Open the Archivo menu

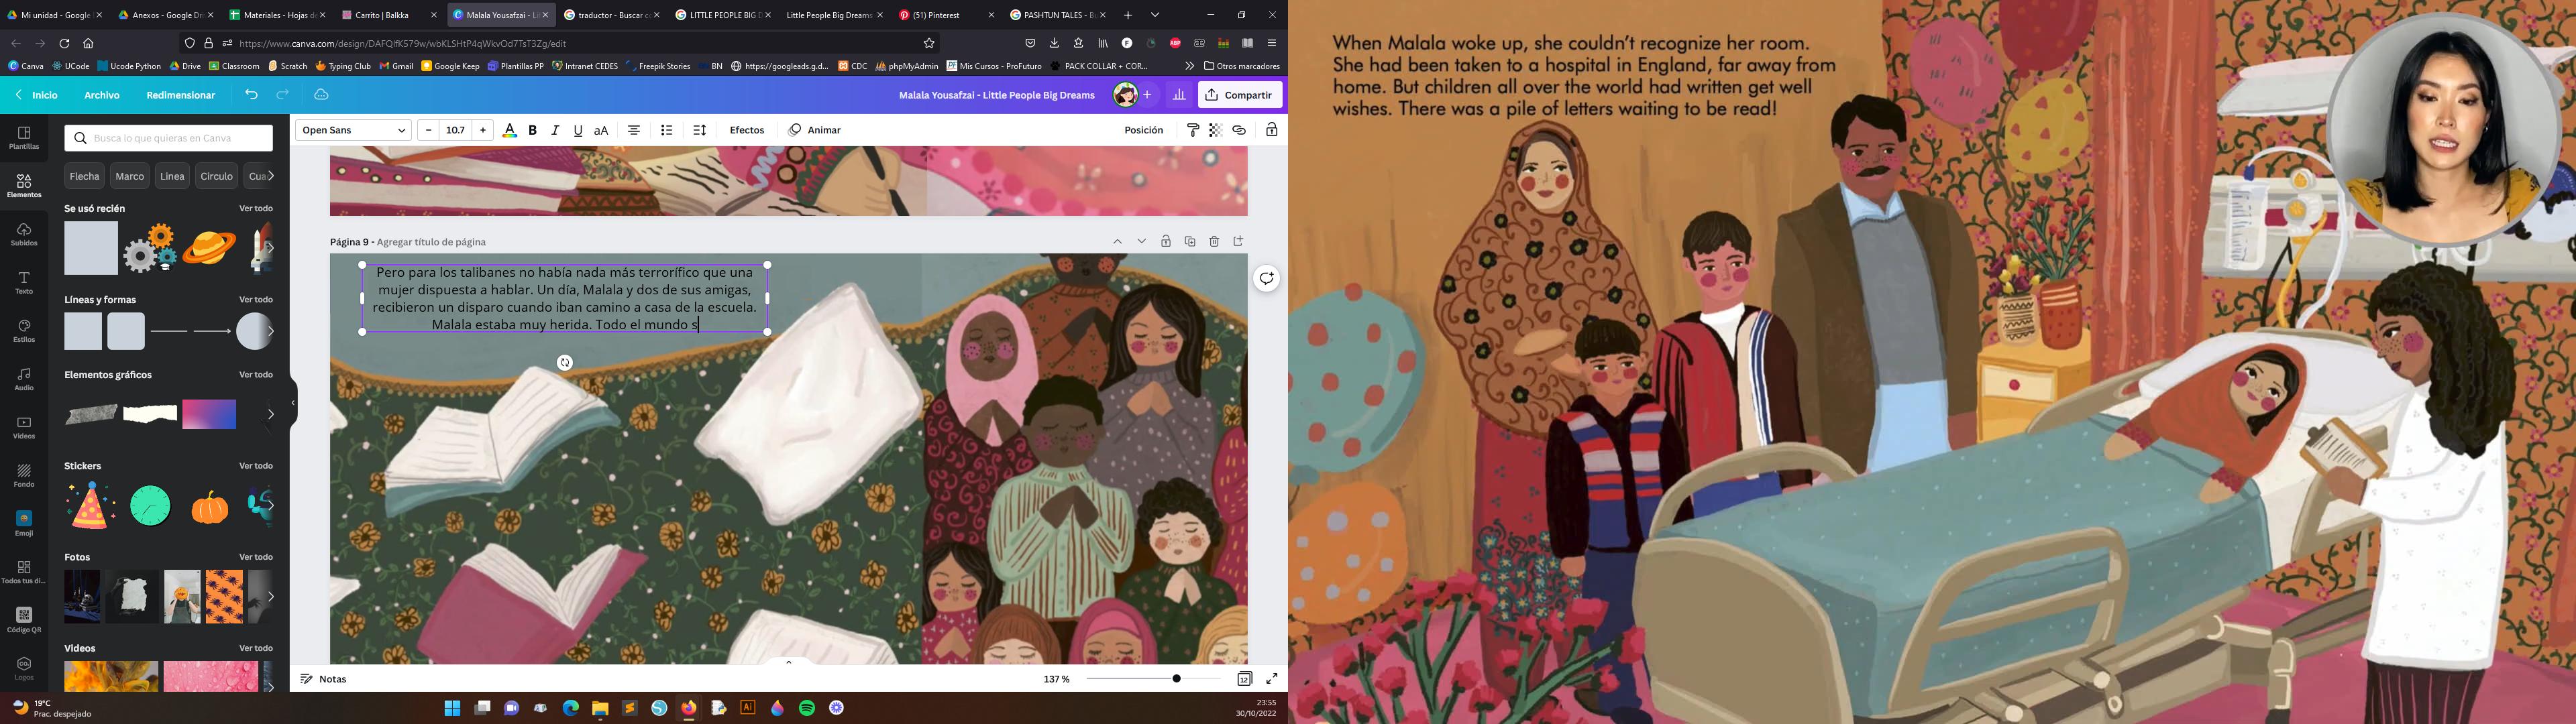pos(102,95)
